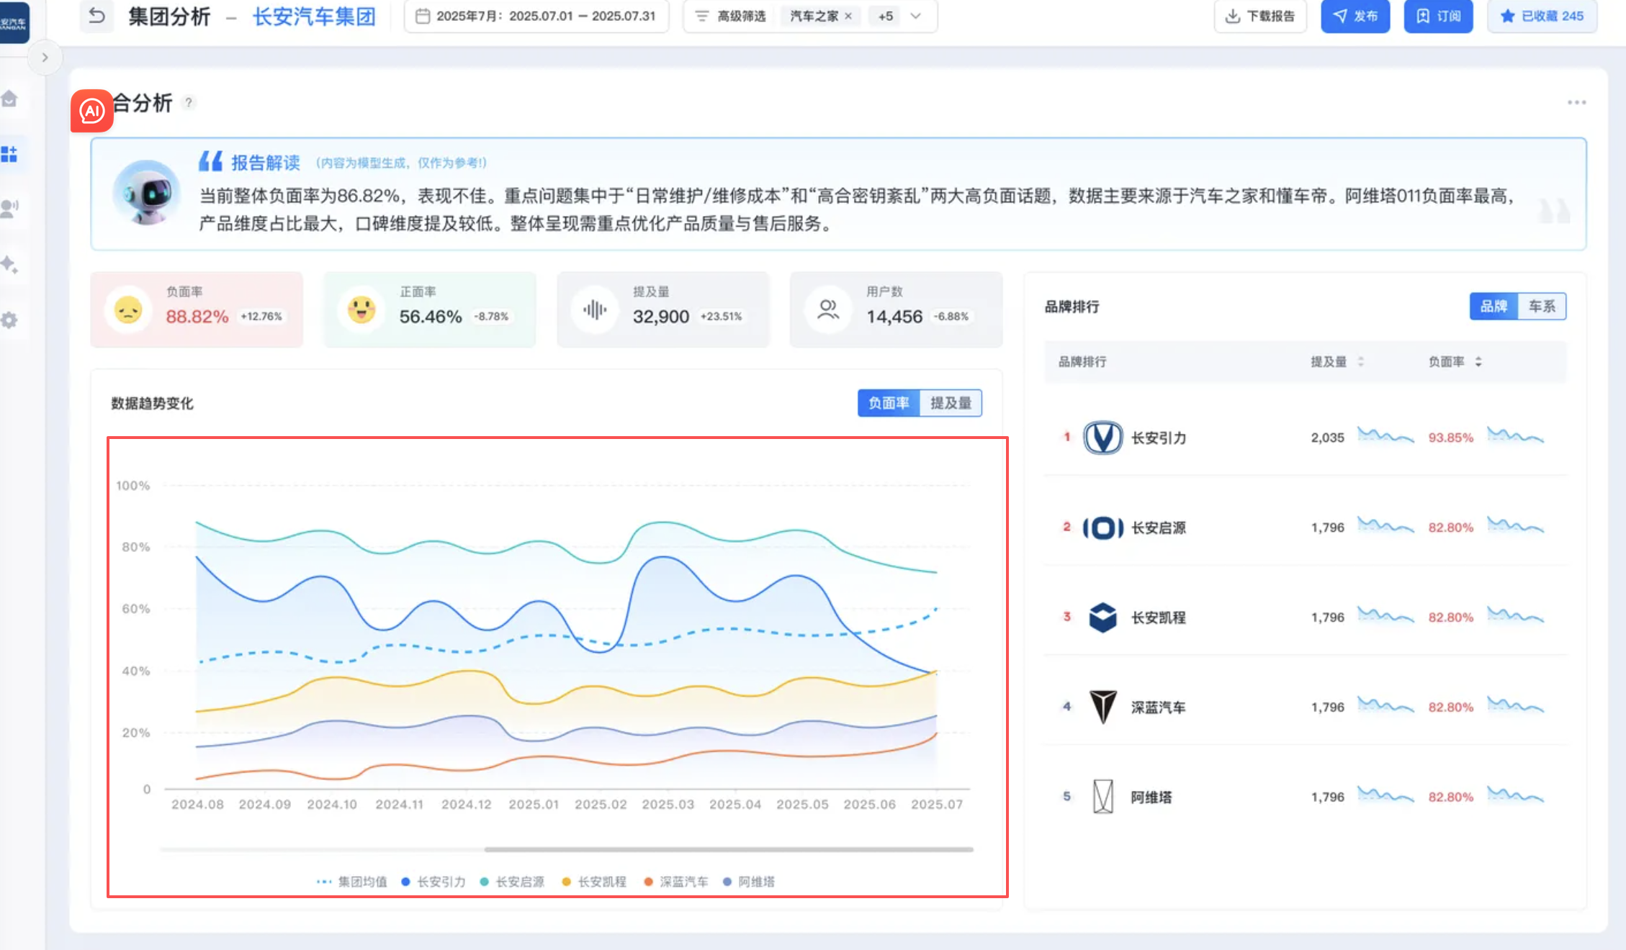The height and width of the screenshot is (950, 1626).
Task: Toggle 长安启源 legend series
Action: 512,882
